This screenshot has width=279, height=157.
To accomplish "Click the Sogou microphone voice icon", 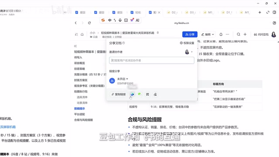I will pos(120,20).
